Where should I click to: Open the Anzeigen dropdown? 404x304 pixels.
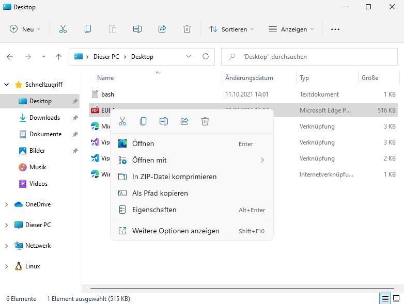(x=291, y=29)
